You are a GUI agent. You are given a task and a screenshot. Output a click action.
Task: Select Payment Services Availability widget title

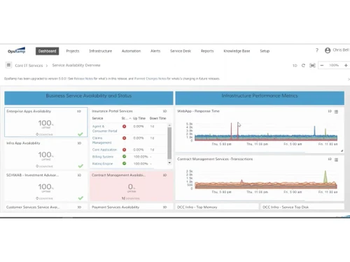click(115, 207)
